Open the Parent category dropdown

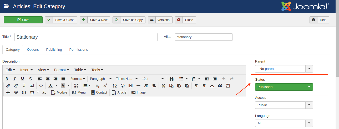pos(284,69)
